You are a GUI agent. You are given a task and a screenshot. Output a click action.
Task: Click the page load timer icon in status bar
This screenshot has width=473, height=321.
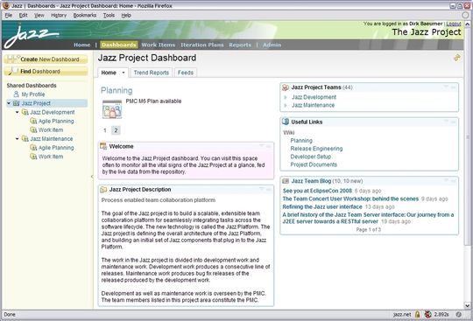428,314
